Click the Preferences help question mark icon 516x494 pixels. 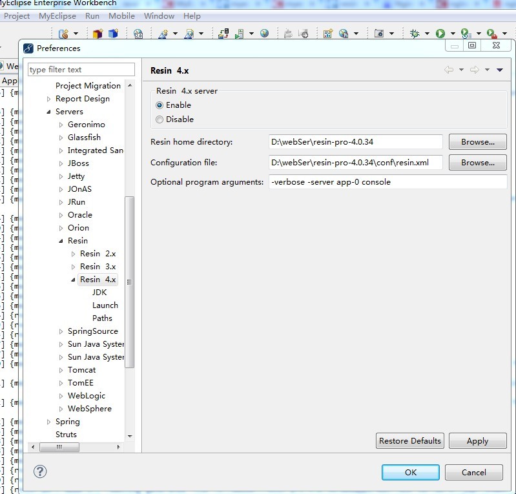[x=40, y=471]
